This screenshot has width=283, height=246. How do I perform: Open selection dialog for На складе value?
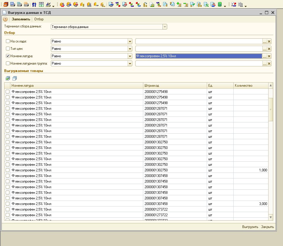(265, 41)
